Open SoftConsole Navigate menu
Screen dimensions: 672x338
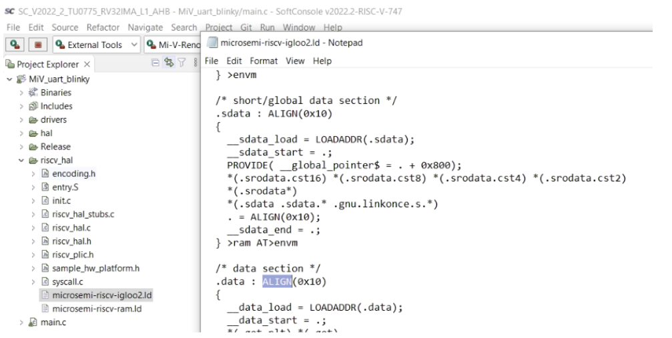tap(145, 27)
